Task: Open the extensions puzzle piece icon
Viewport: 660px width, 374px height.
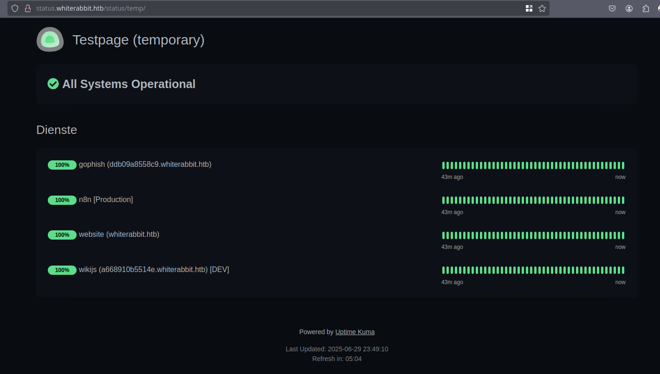Action: 646,8
